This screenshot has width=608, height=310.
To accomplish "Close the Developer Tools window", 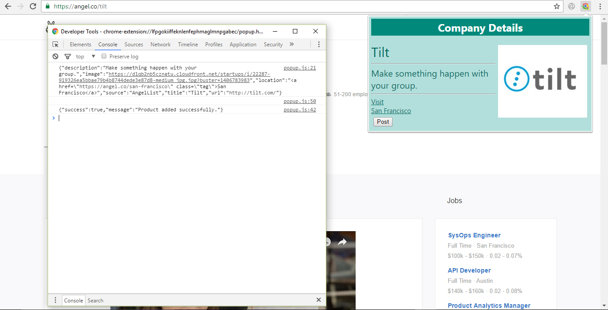I will (x=316, y=31).
